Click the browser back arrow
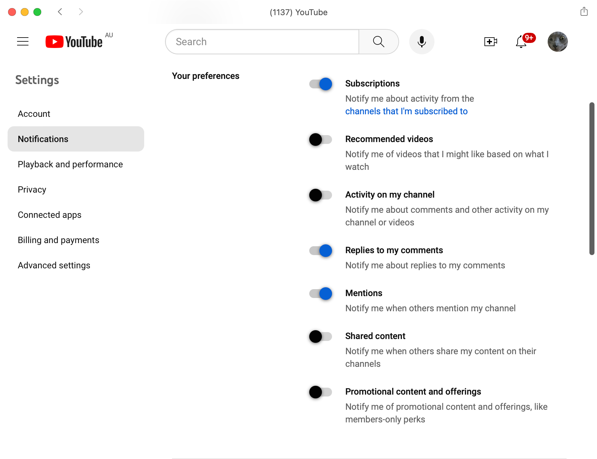This screenshot has width=597, height=459. coord(60,12)
